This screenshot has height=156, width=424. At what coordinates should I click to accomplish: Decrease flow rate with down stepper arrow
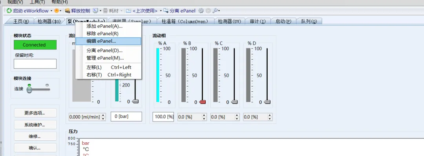pos(103,119)
